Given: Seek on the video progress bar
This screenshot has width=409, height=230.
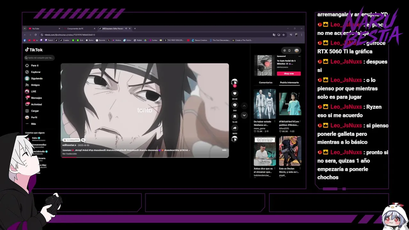Looking at the screenshot, I should coord(145,157).
